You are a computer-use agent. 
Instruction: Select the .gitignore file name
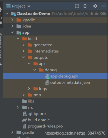pos(37,114)
